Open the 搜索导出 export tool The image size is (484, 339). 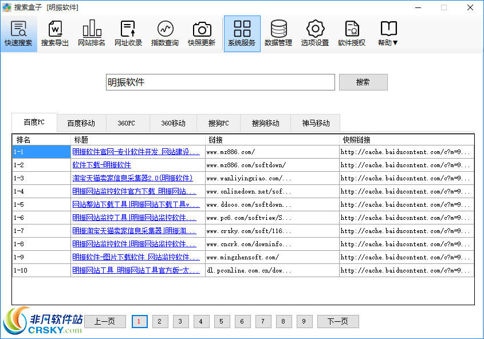[55, 34]
